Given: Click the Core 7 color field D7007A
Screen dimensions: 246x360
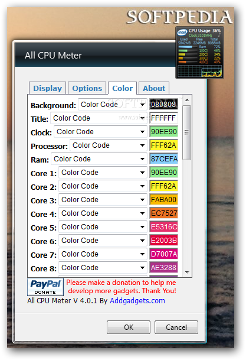Looking at the screenshot, I should (x=163, y=254).
